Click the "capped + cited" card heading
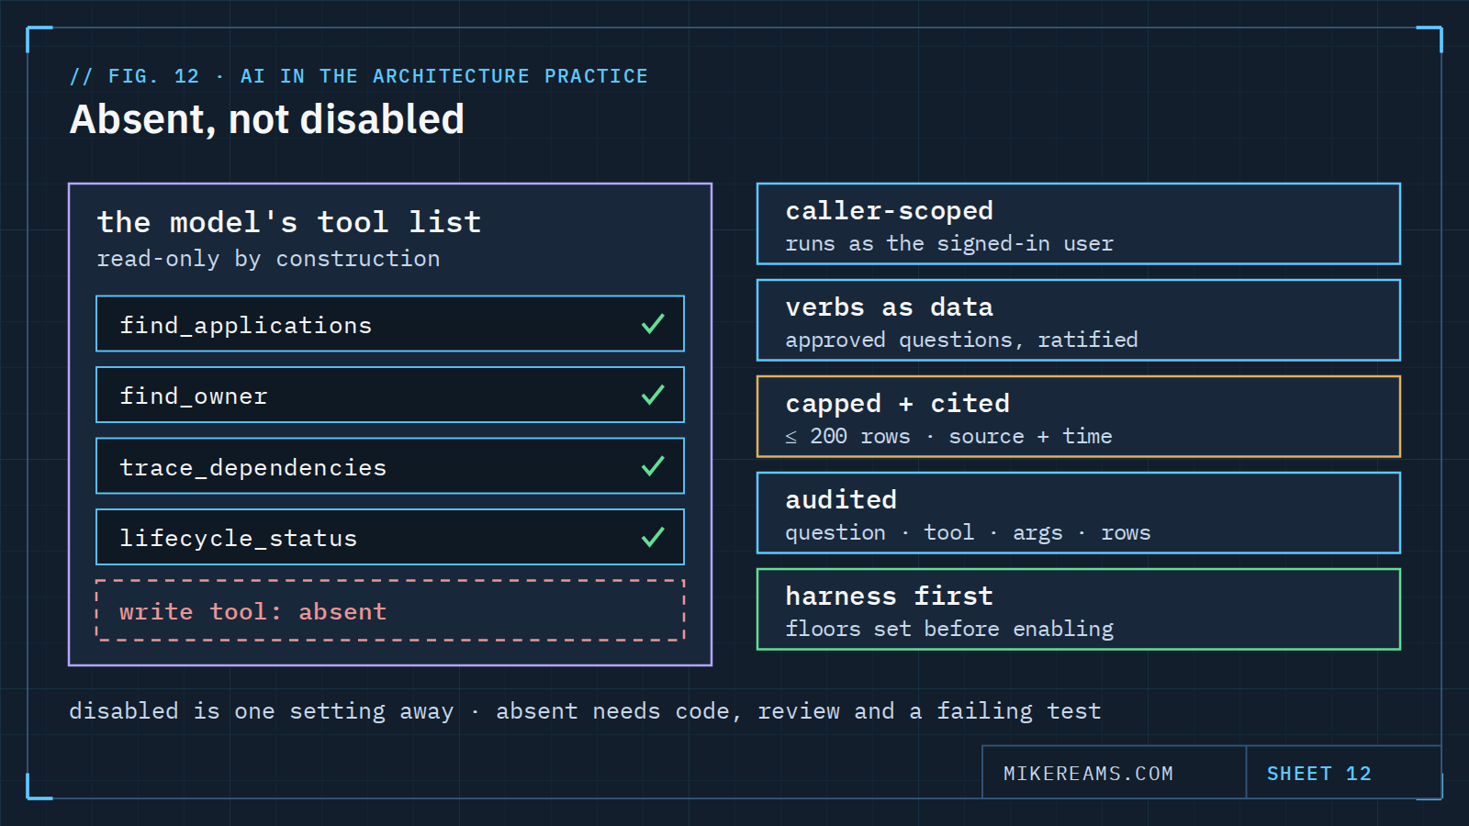 tap(898, 404)
